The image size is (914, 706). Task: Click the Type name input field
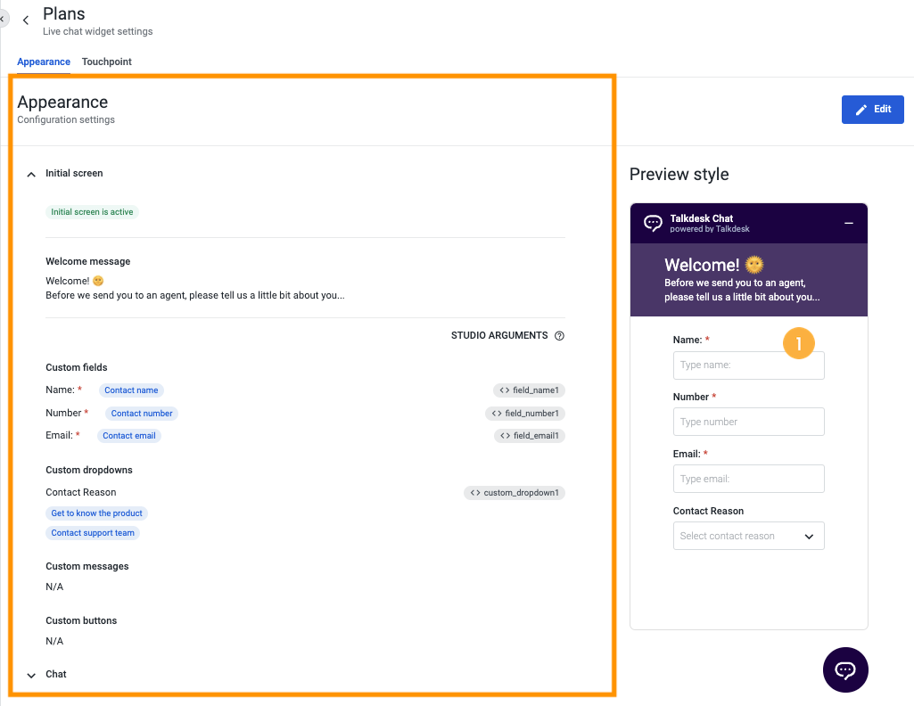(748, 365)
